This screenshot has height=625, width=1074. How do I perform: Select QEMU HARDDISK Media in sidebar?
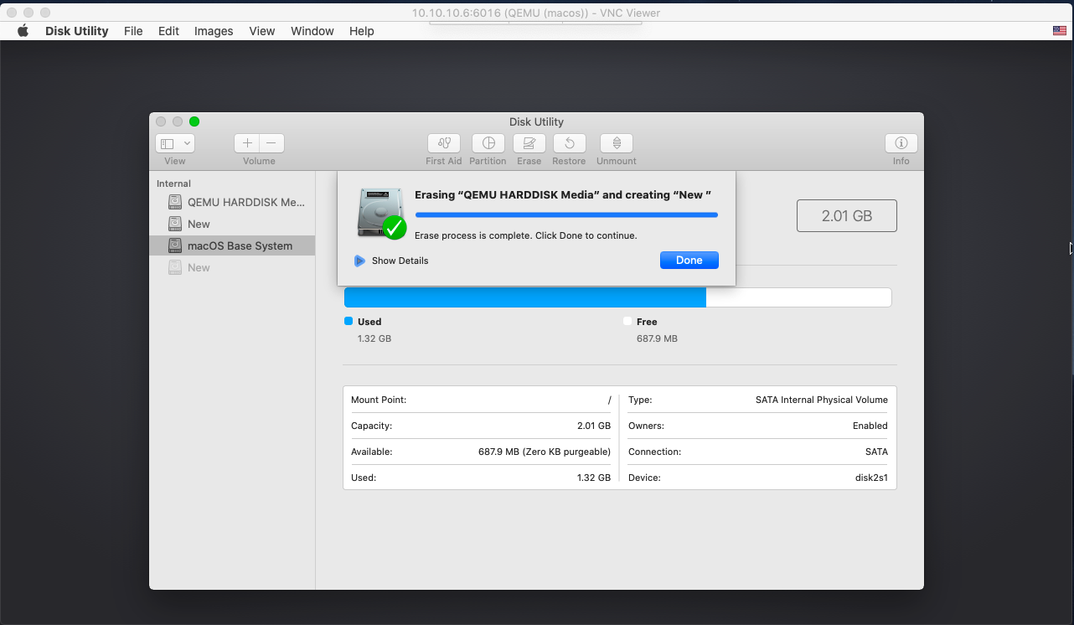point(232,202)
